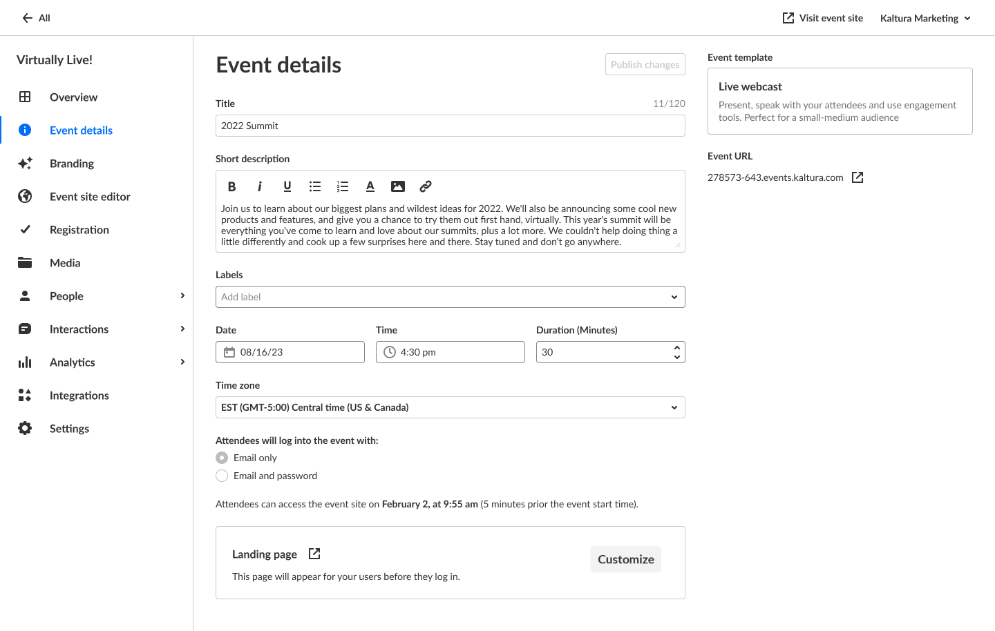Open the Add label dropdown
Screen dimensions: 995x631
coord(450,297)
